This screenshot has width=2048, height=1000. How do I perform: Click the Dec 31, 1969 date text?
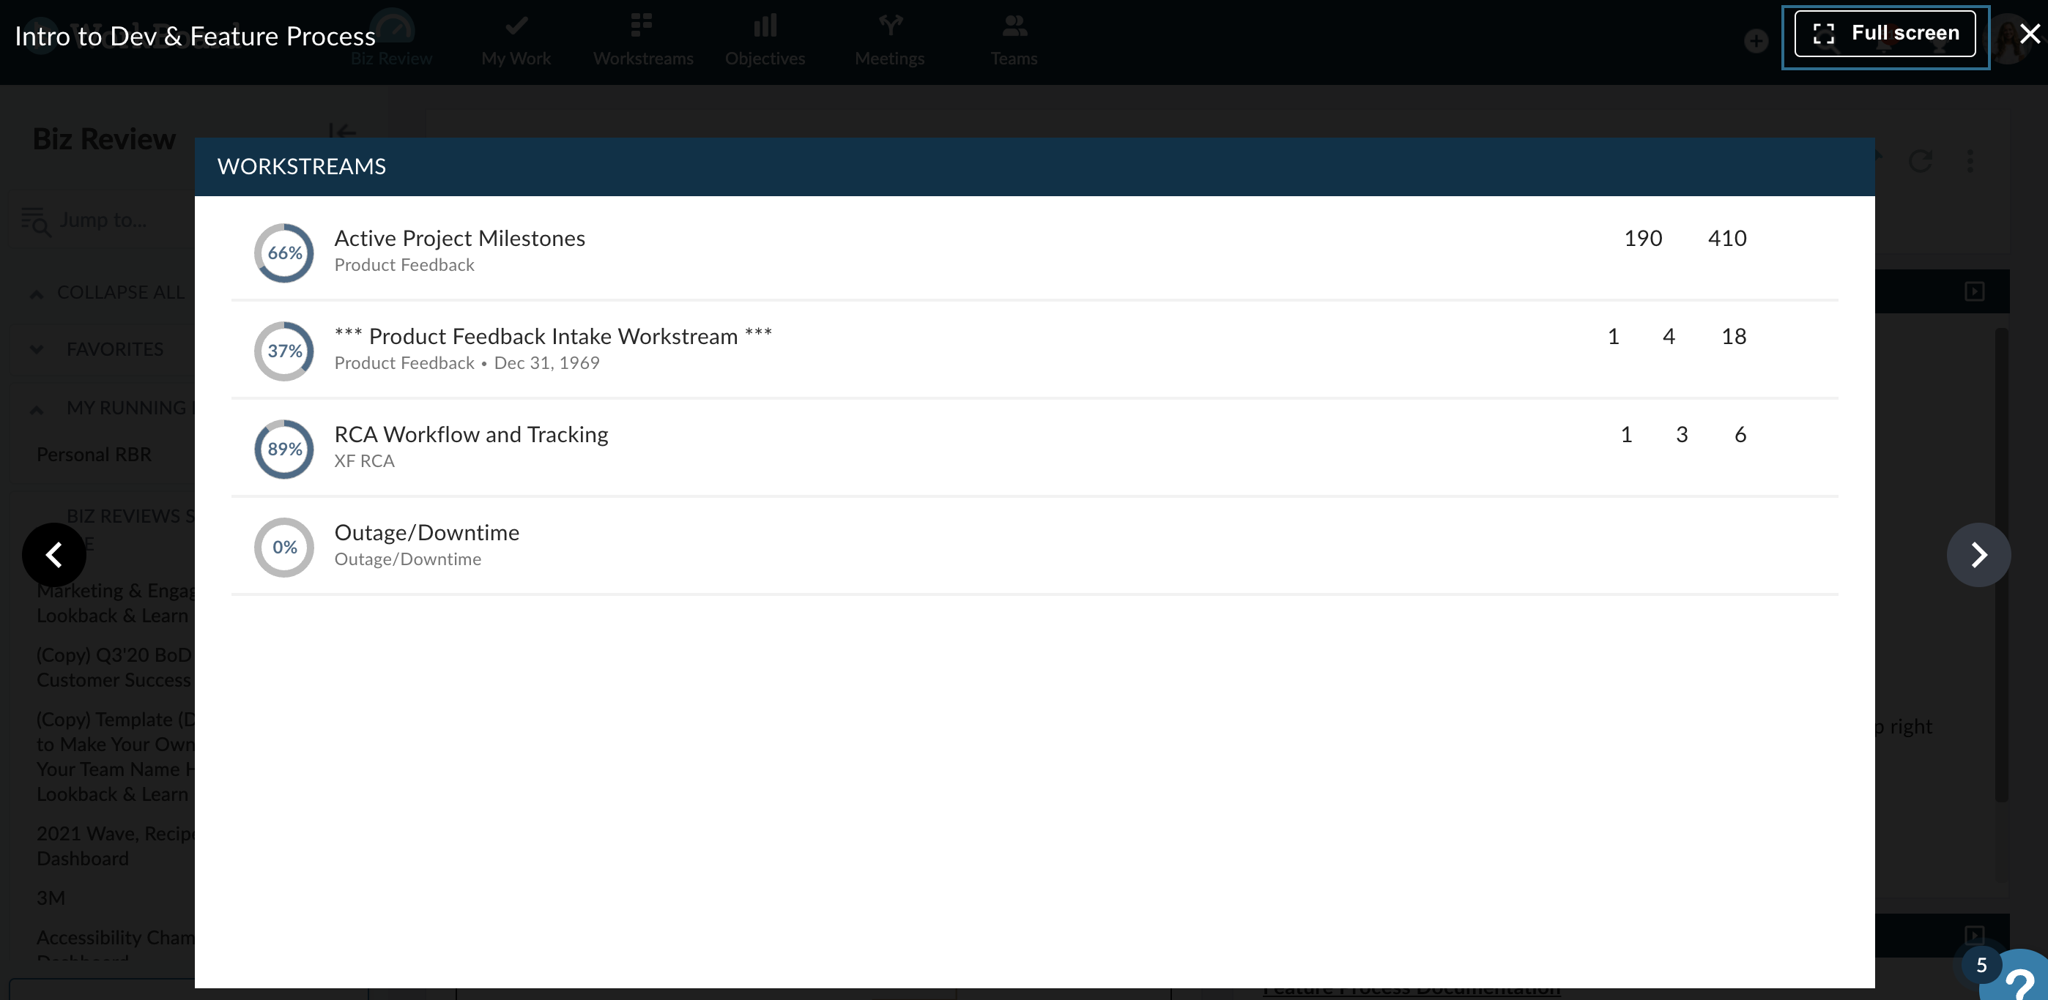click(547, 363)
